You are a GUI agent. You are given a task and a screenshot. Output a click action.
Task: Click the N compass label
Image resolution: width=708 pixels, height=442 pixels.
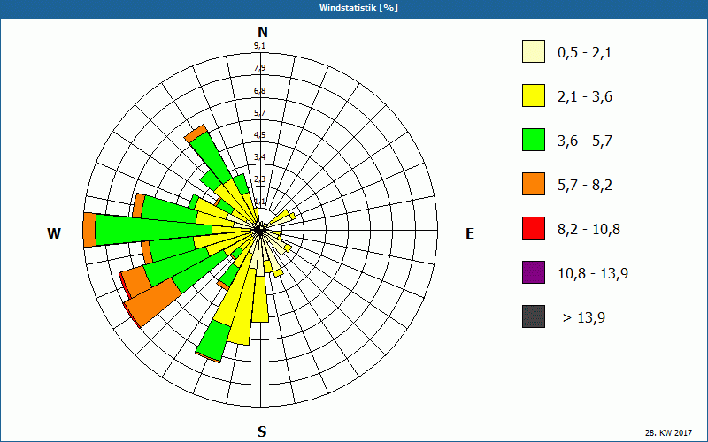(263, 33)
